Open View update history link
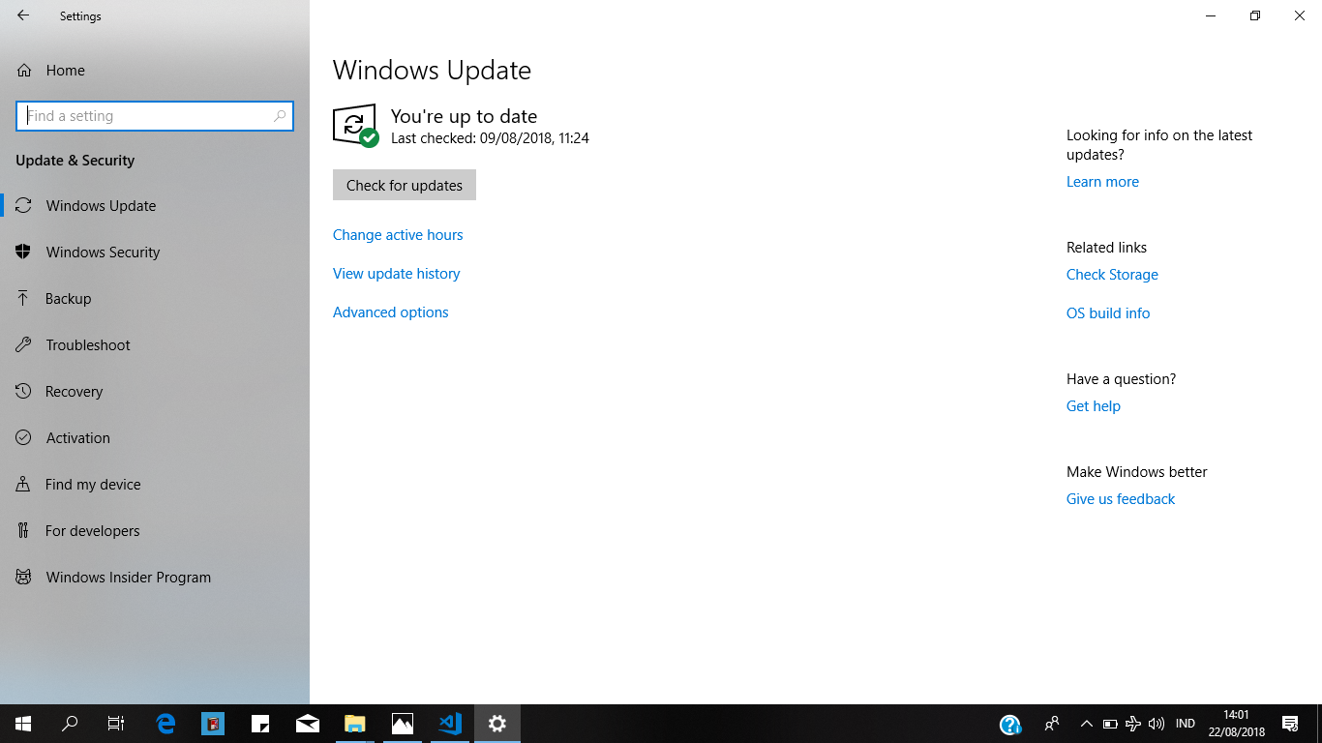 click(396, 273)
